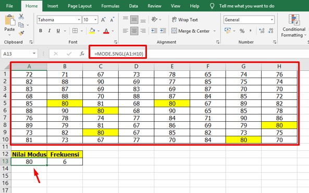The height and width of the screenshot is (193, 309).
Task: Apply Percent Style format
Action: pyautogui.click(x=242, y=31)
